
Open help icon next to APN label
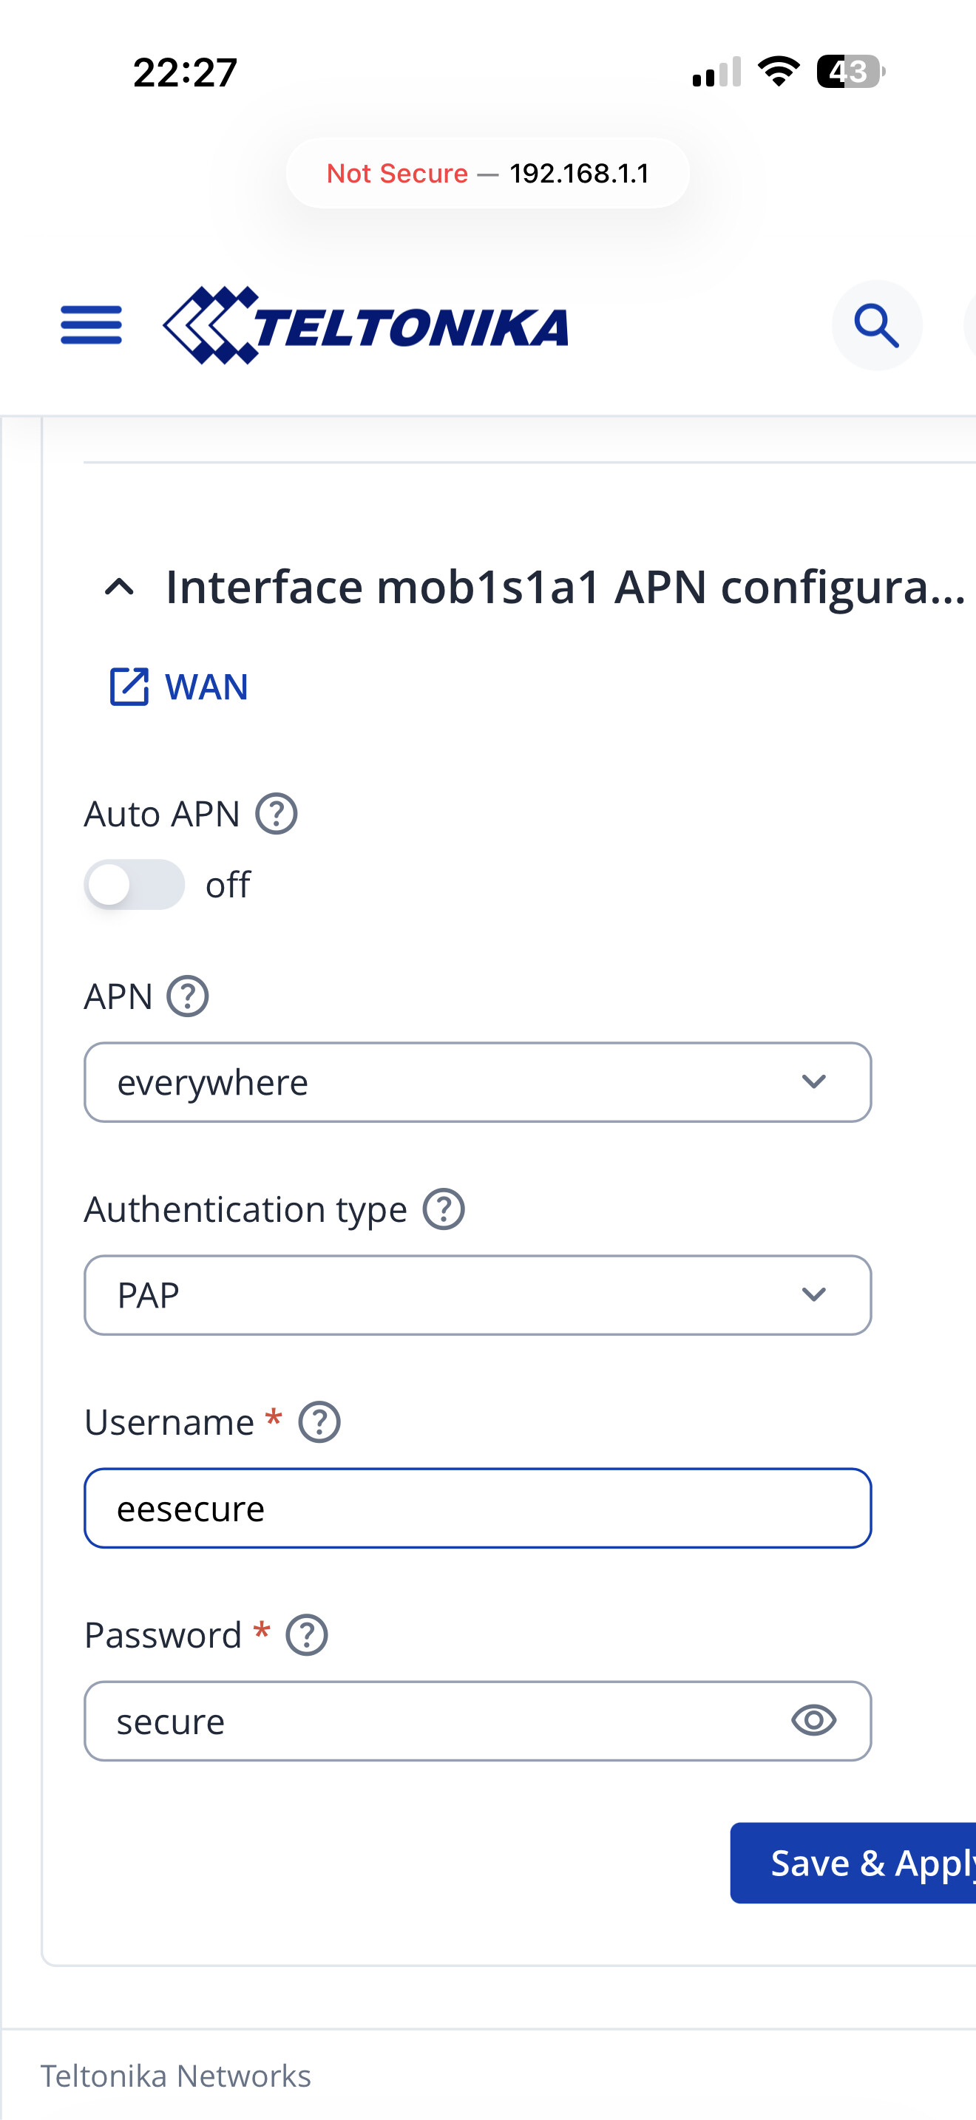(x=188, y=996)
